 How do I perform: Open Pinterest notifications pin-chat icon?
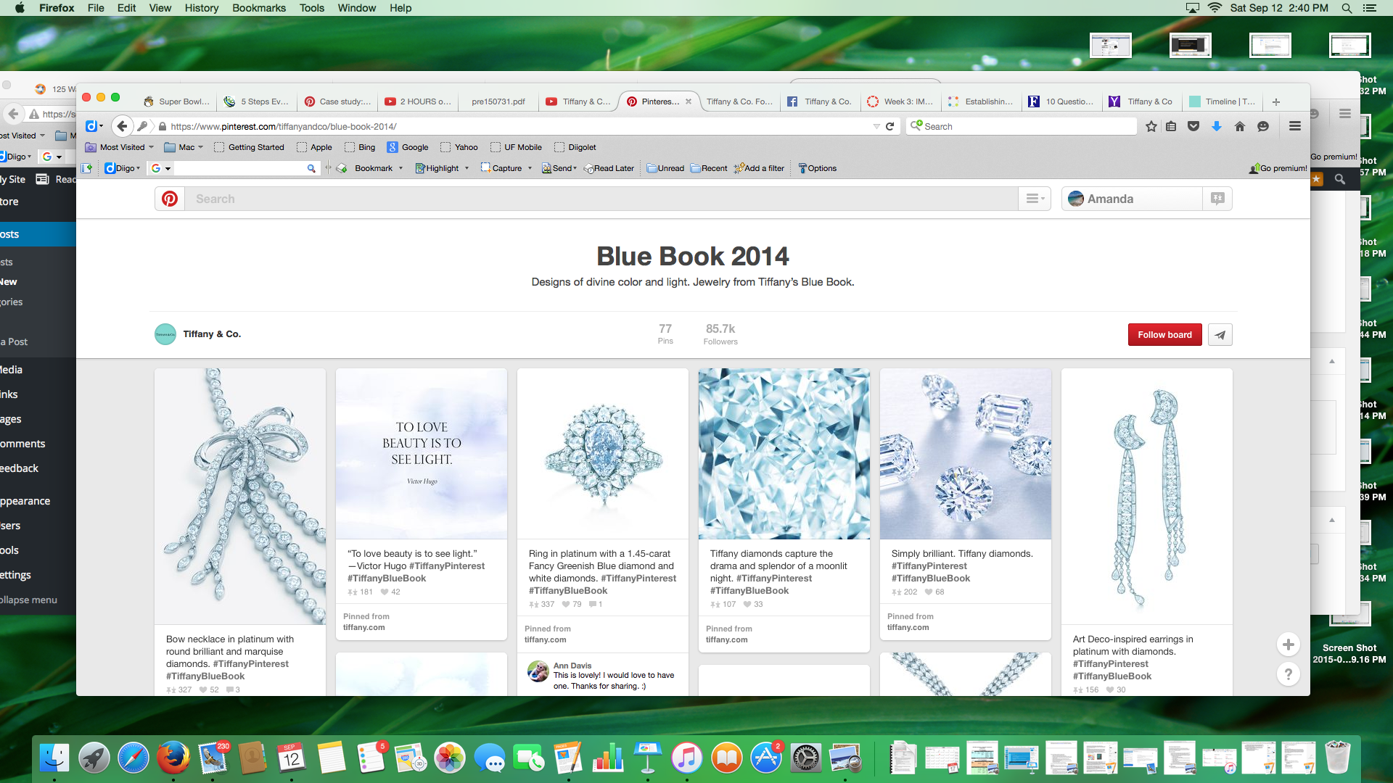(1217, 199)
